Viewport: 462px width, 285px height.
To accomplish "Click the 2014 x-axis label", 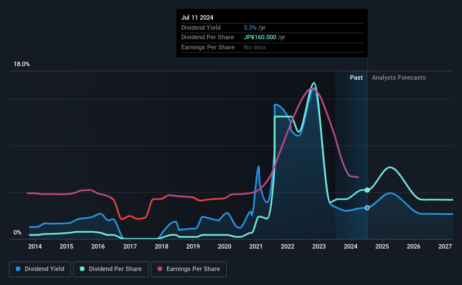I will pyautogui.click(x=35, y=246).
